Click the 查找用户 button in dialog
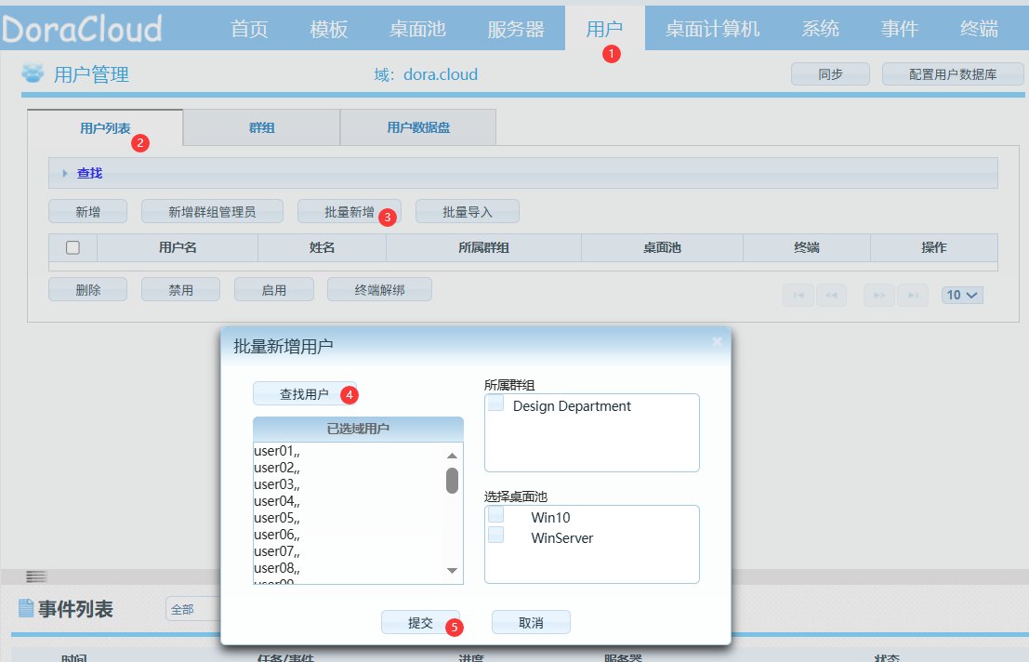The height and width of the screenshot is (662, 1029). tap(304, 394)
